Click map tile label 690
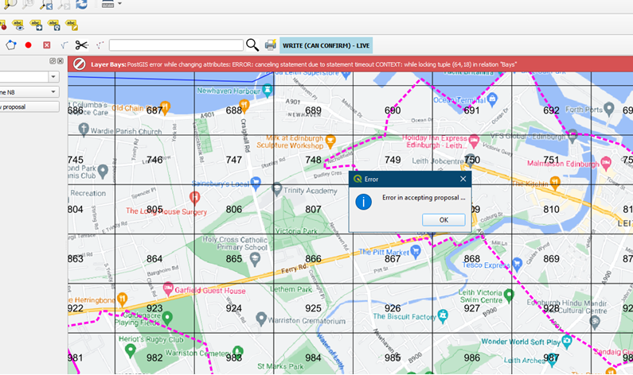The width and height of the screenshot is (633, 375). click(393, 110)
